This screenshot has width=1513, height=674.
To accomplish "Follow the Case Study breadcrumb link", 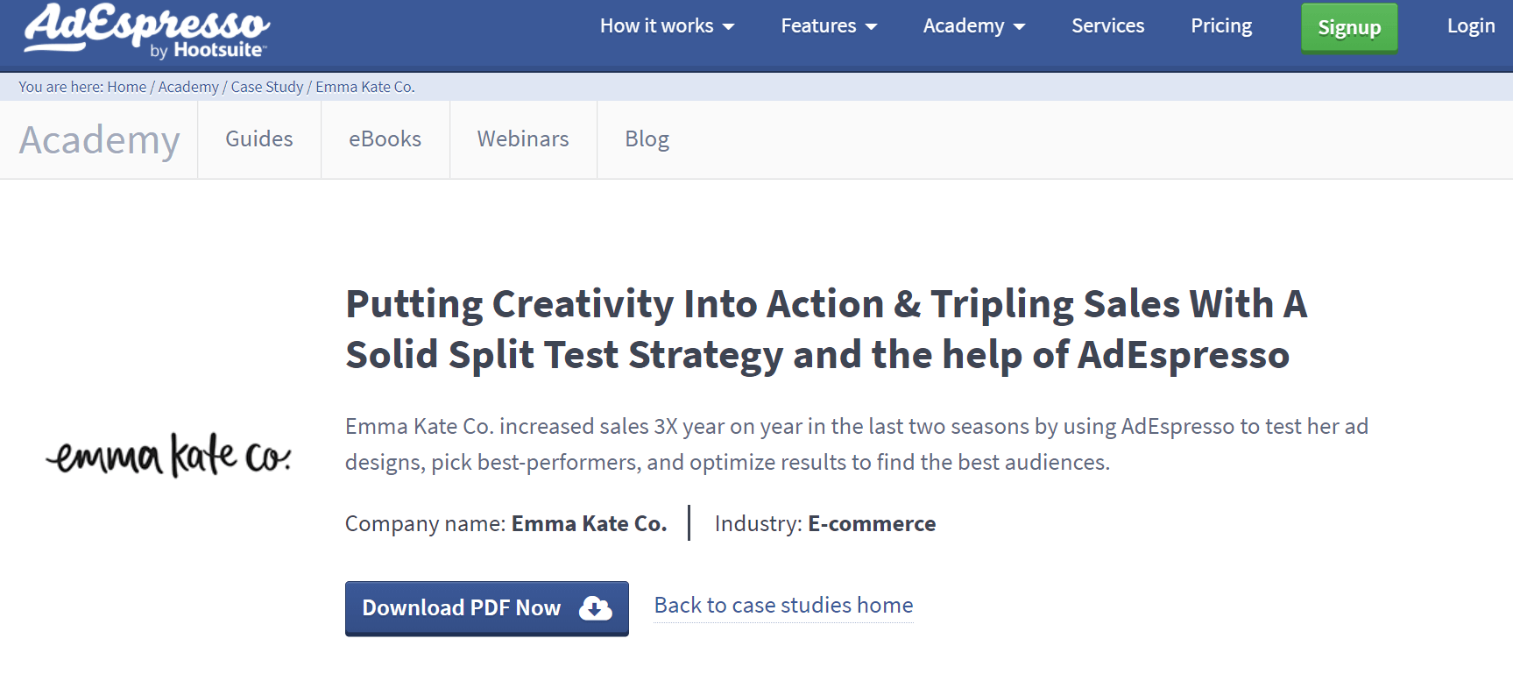I will pyautogui.click(x=267, y=87).
